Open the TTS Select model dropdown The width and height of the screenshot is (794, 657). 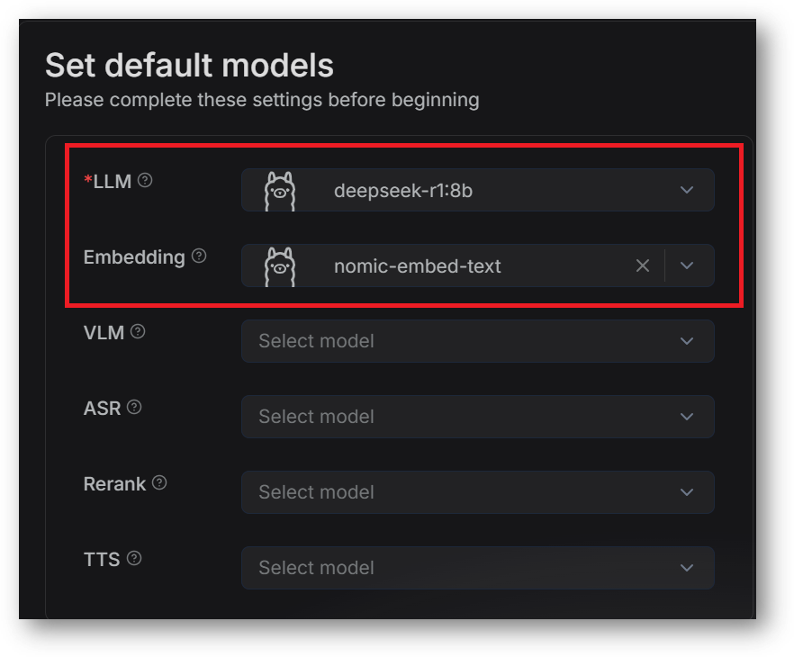tap(477, 568)
